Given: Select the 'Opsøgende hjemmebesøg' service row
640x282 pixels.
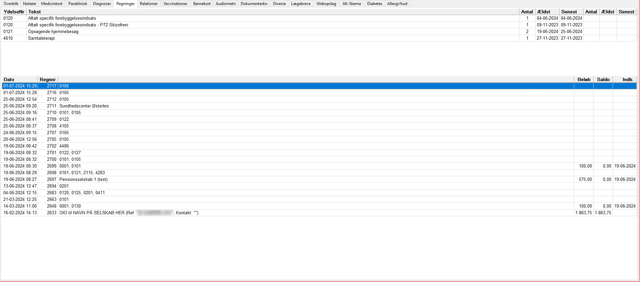Looking at the screenshot, I should click(319, 32).
